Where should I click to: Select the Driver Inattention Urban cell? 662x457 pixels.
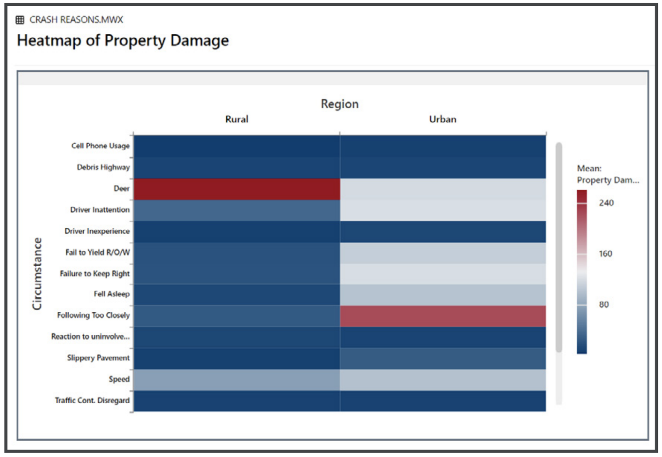(443, 210)
